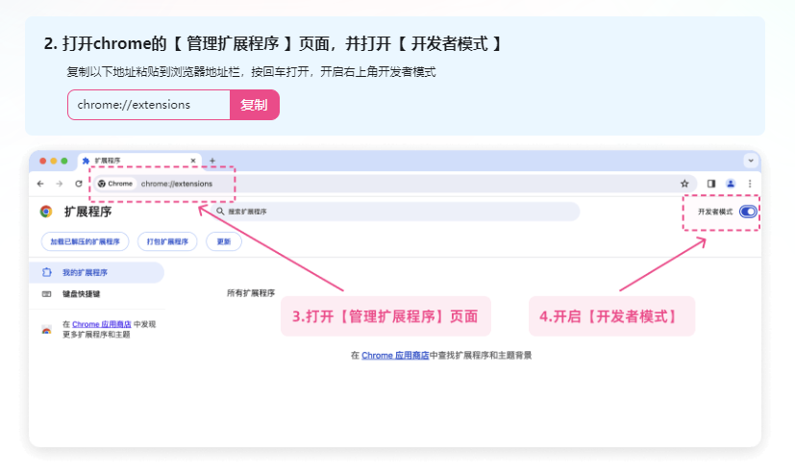Click the search magnifier icon
This screenshot has height=475, width=795.
[x=220, y=212]
